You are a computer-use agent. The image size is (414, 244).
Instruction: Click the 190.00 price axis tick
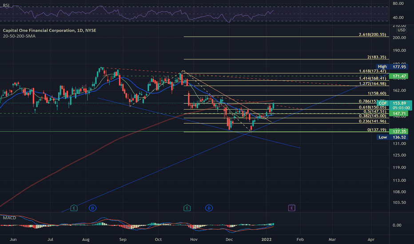pyautogui.click(x=399, y=51)
